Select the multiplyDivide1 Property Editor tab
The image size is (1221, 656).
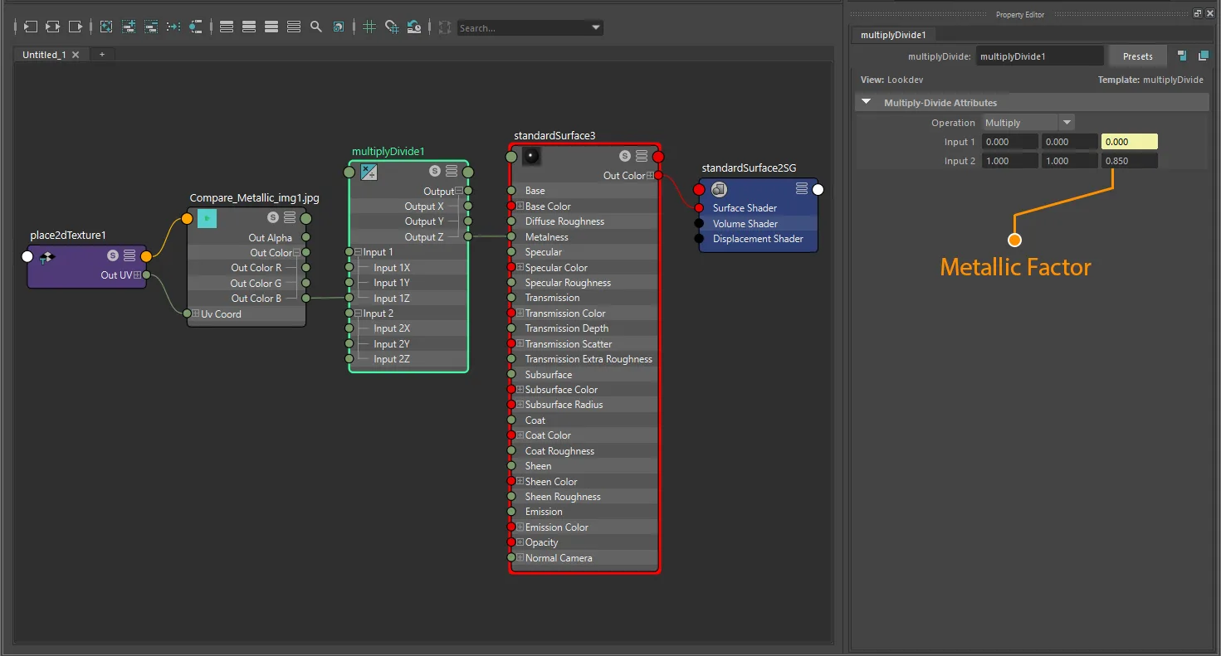893,35
